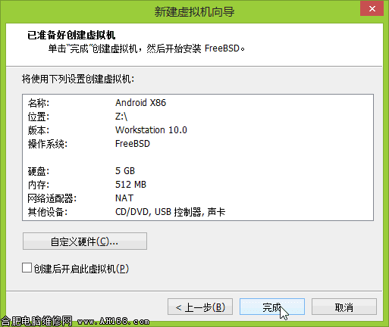The image size is (389, 327).
Task: Click the 取消 (Cancel) button
Action: (x=344, y=307)
